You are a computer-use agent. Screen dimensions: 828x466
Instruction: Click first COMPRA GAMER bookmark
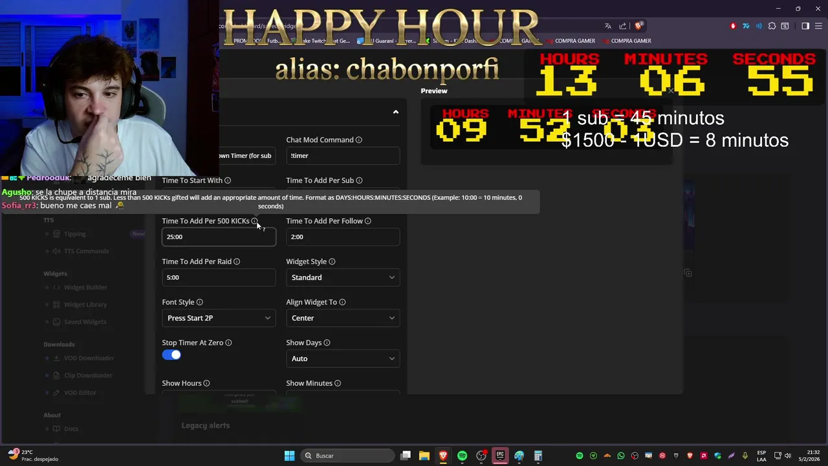(570, 41)
